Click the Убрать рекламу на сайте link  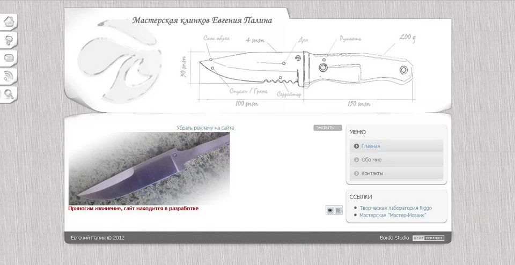click(205, 128)
